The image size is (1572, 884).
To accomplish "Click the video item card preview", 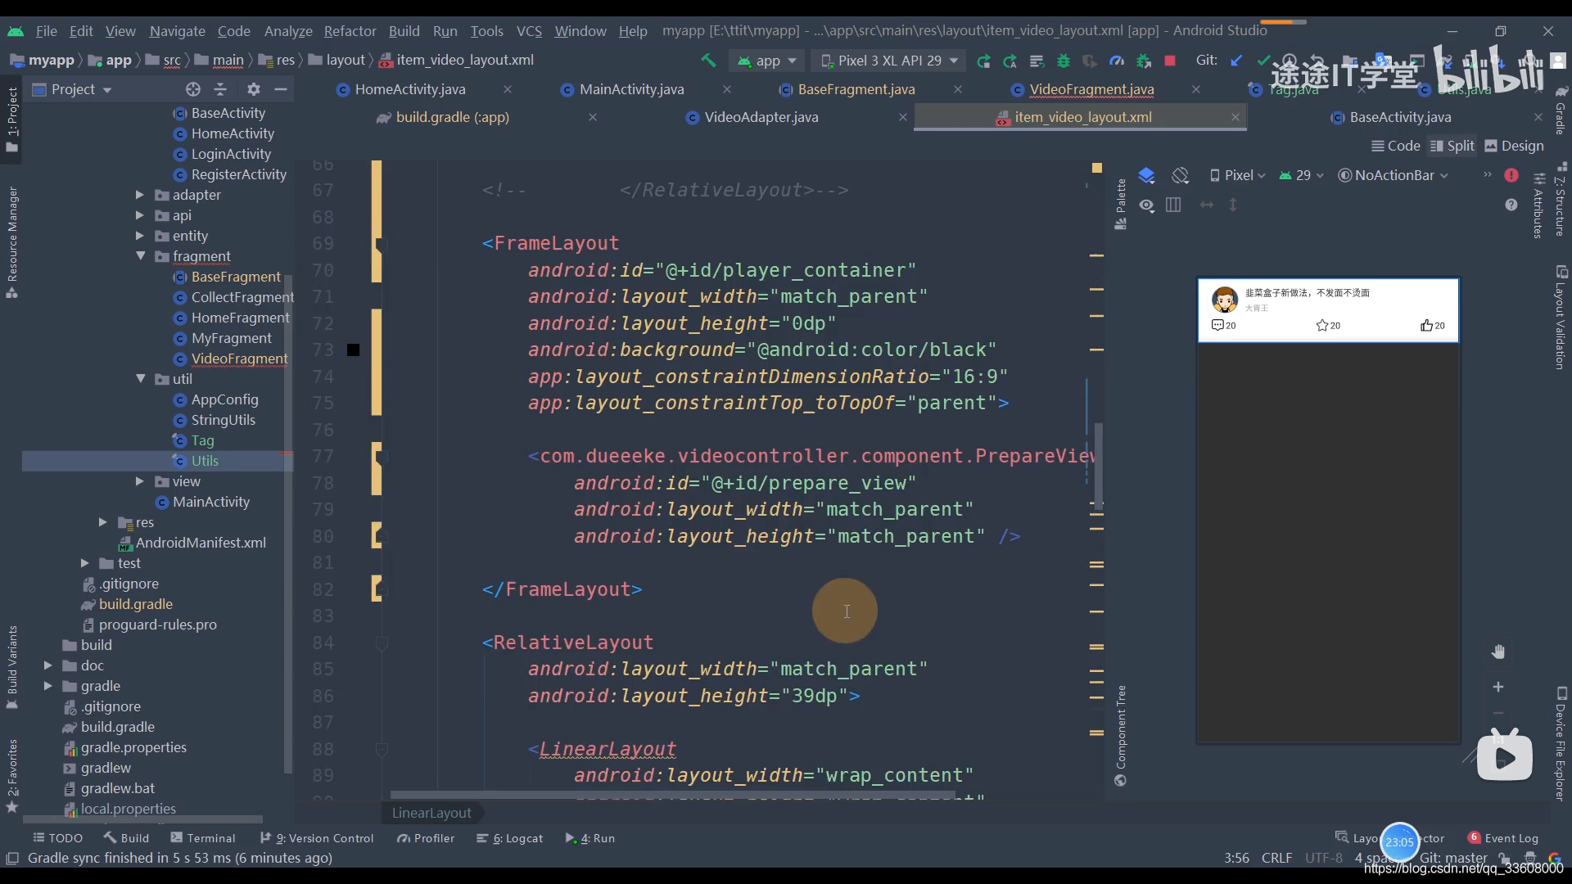I will point(1327,310).
